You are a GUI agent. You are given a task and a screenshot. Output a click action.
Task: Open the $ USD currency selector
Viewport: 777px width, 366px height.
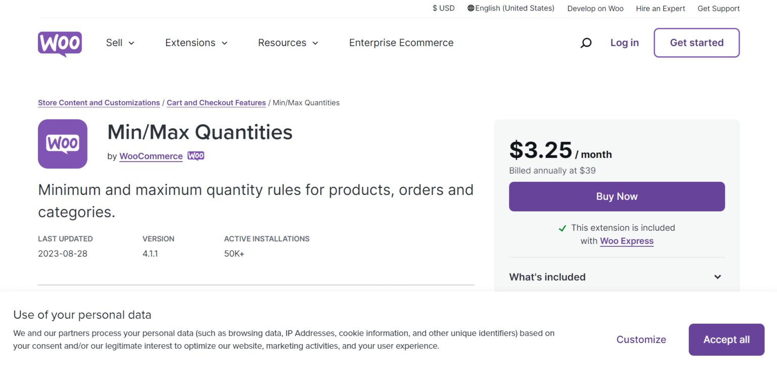[x=443, y=8]
